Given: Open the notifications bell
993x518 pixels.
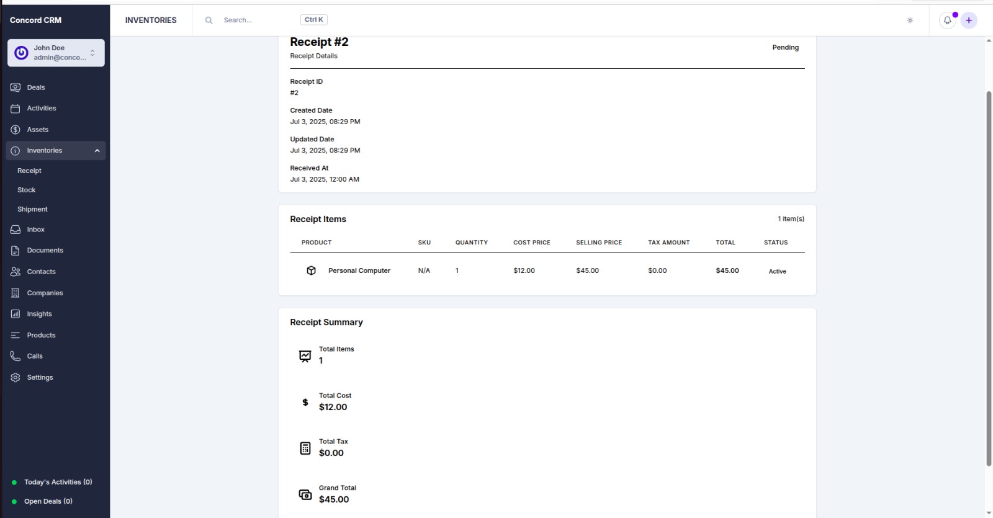Looking at the screenshot, I should 947,20.
